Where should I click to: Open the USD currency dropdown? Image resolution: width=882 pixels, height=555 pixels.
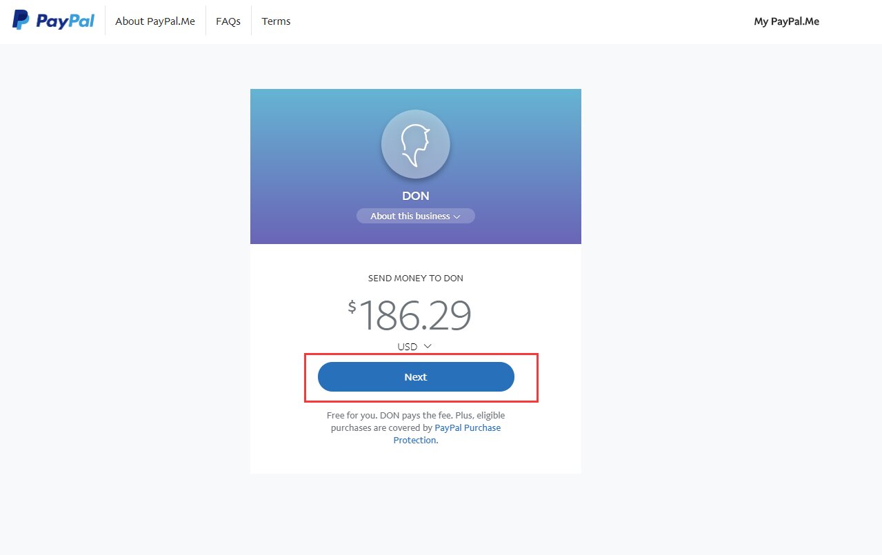pos(414,347)
